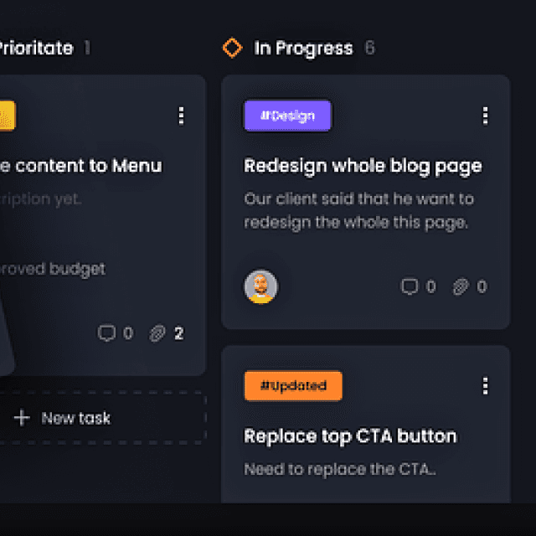Click comment icon on Menu content card
Viewport: 536px width, 536px height.
pos(106,333)
